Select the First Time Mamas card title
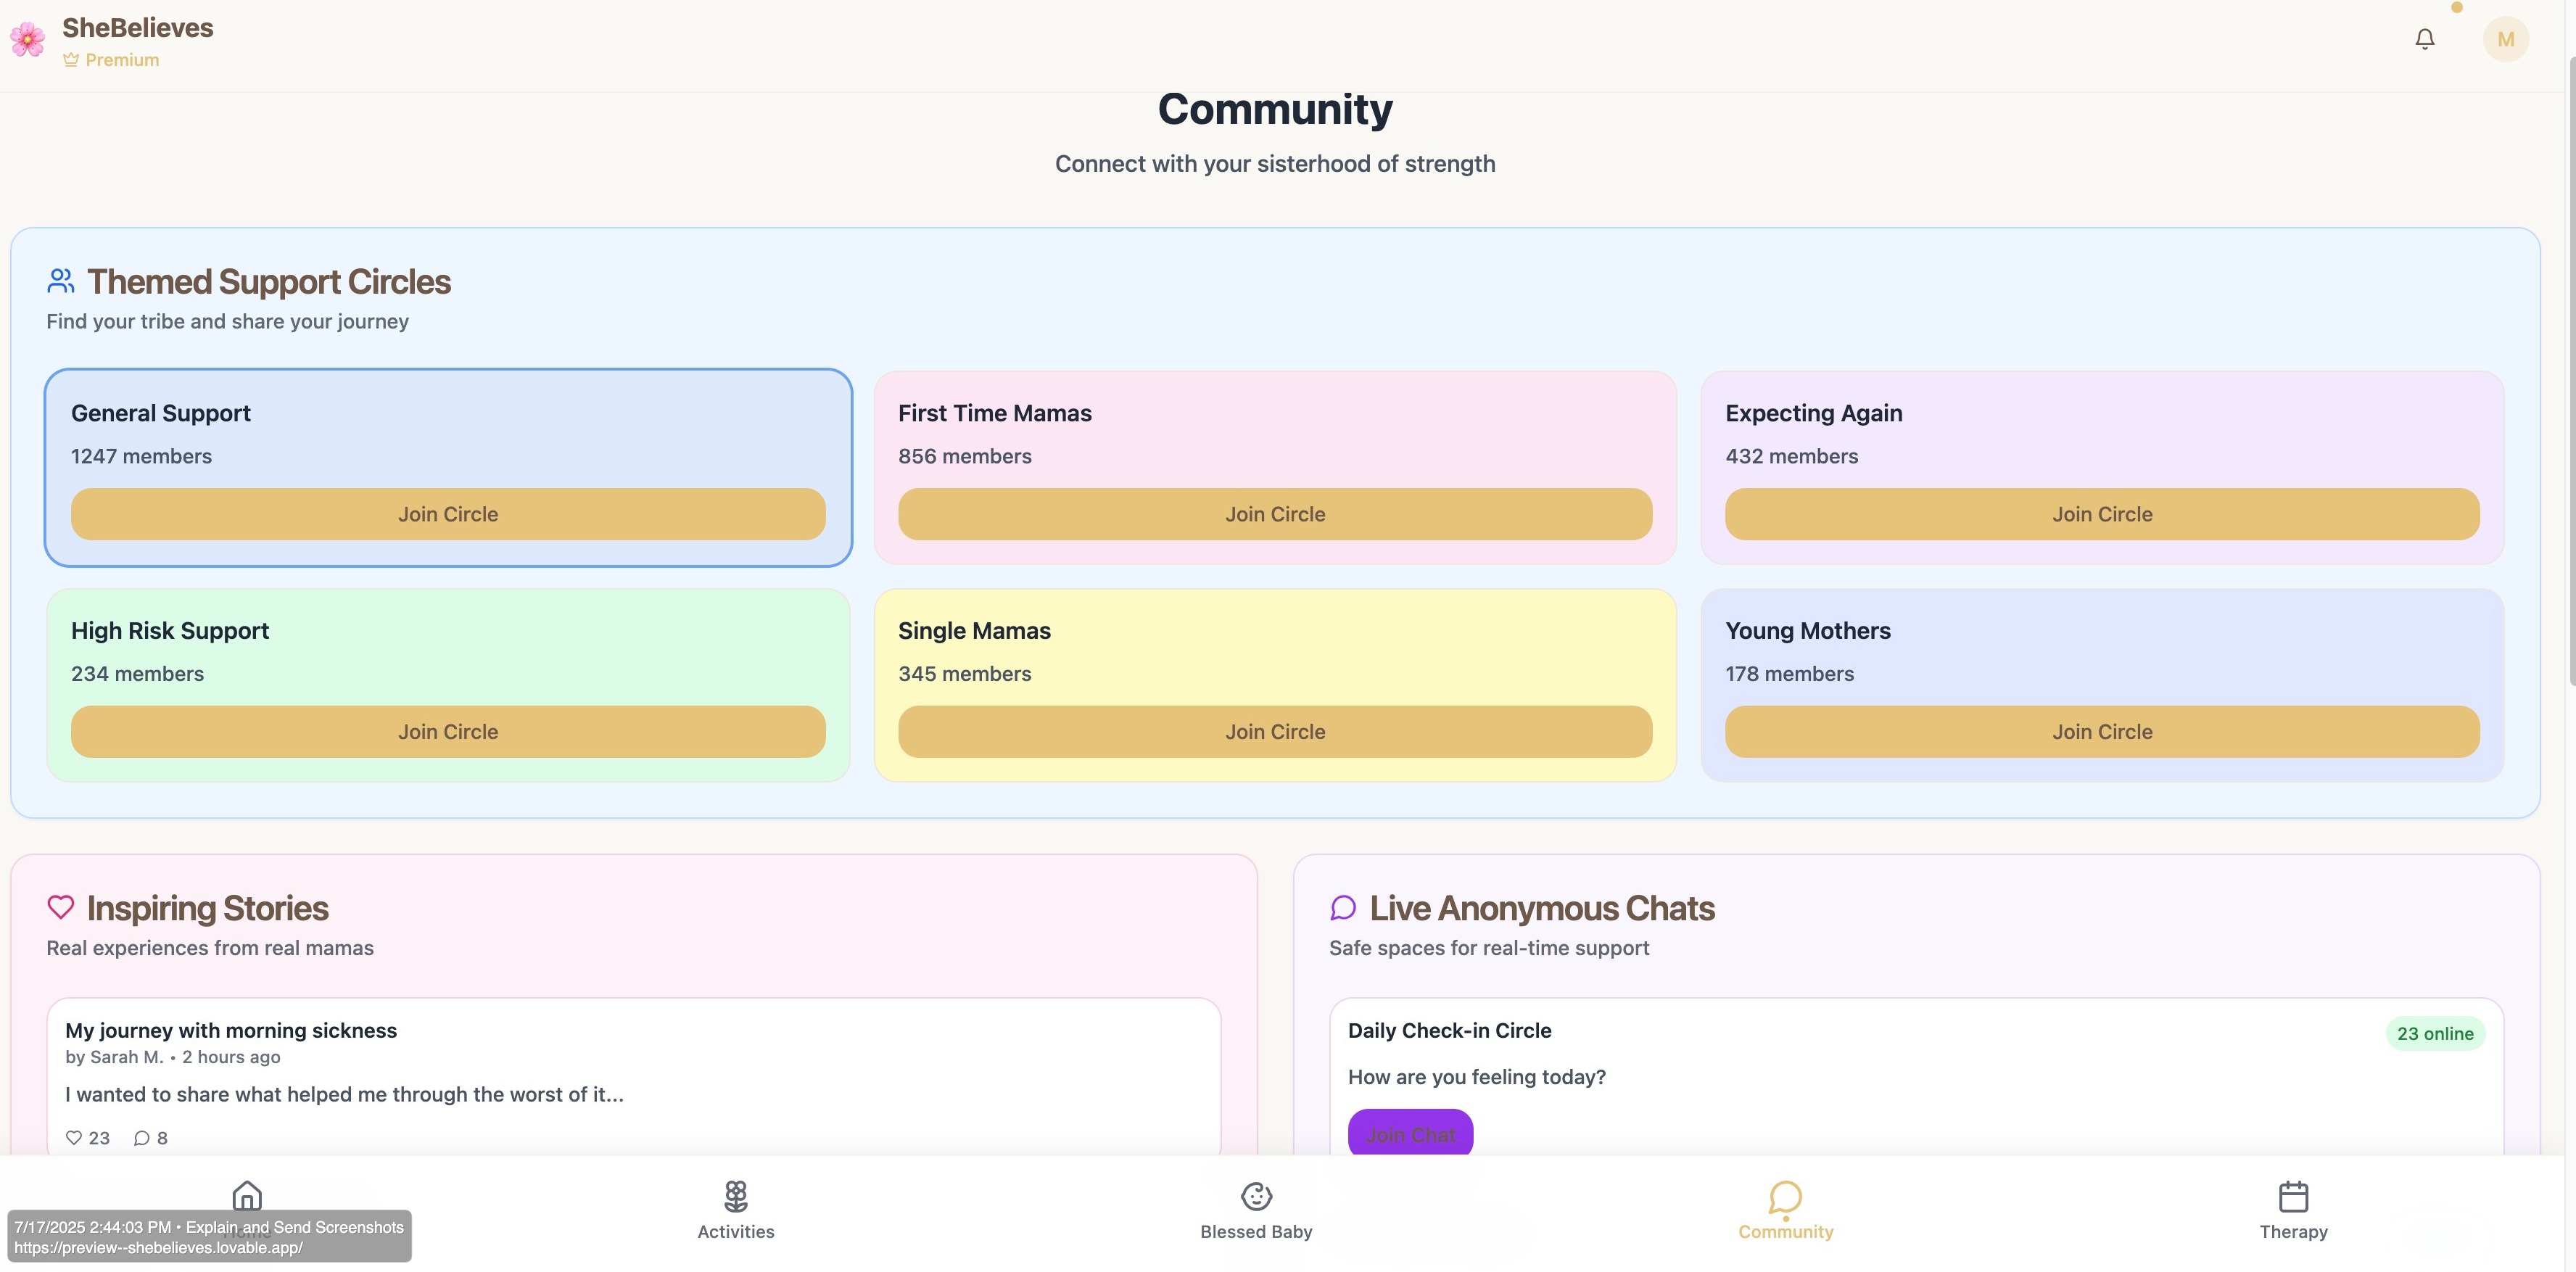The width and height of the screenshot is (2576, 1272). click(x=994, y=413)
